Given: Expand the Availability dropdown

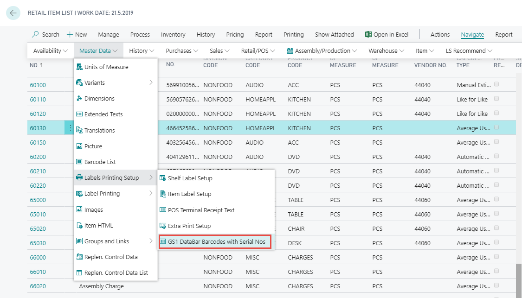Looking at the screenshot, I should [51, 51].
